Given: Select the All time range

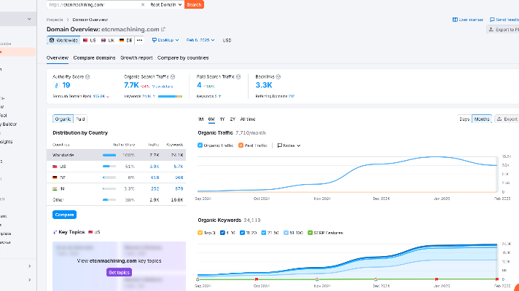Looking at the screenshot, I should click(248, 119).
